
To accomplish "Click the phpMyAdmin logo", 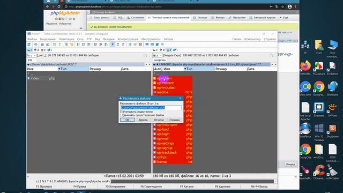I will (x=65, y=13).
